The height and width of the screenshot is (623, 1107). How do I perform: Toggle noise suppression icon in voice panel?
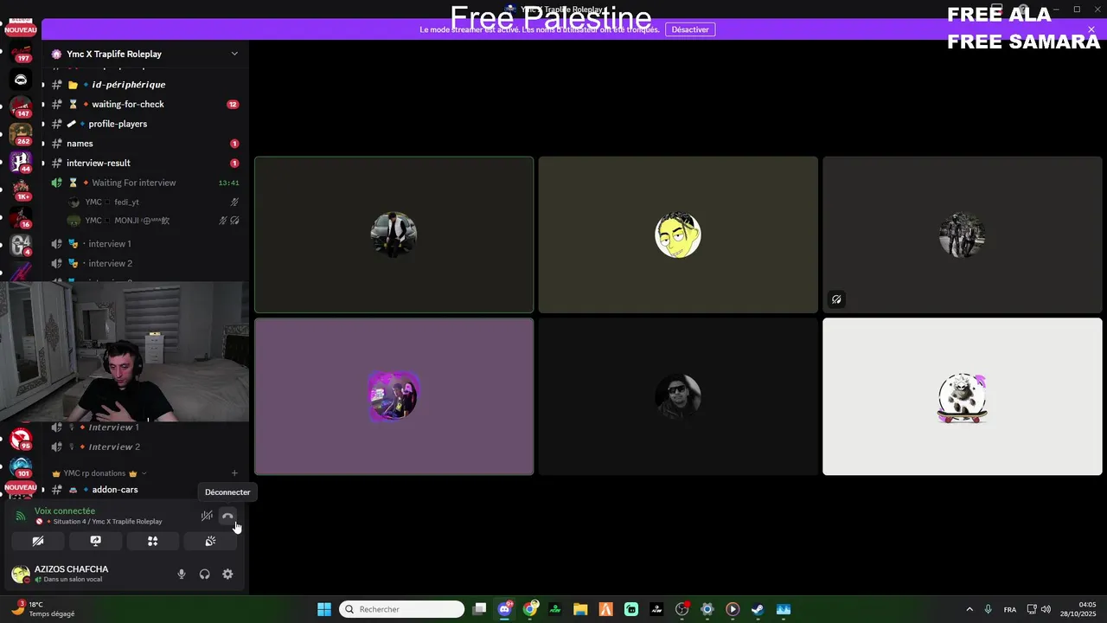(x=207, y=517)
